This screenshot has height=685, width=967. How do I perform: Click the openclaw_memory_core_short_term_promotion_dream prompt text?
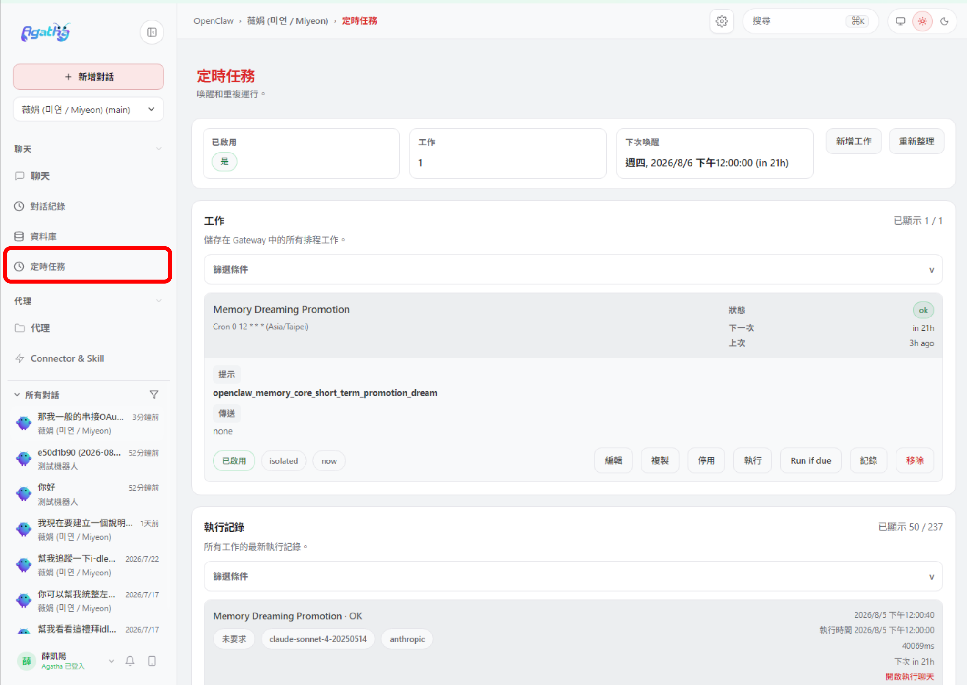[325, 393]
